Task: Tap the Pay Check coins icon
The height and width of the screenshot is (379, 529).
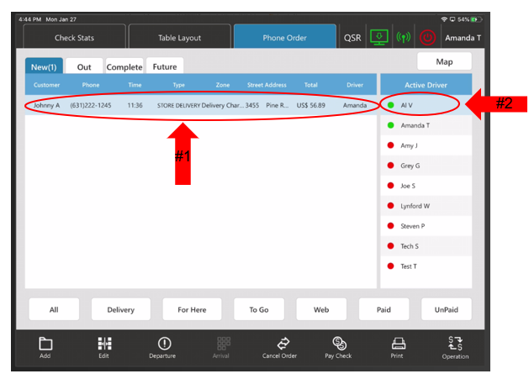Action: point(339,343)
